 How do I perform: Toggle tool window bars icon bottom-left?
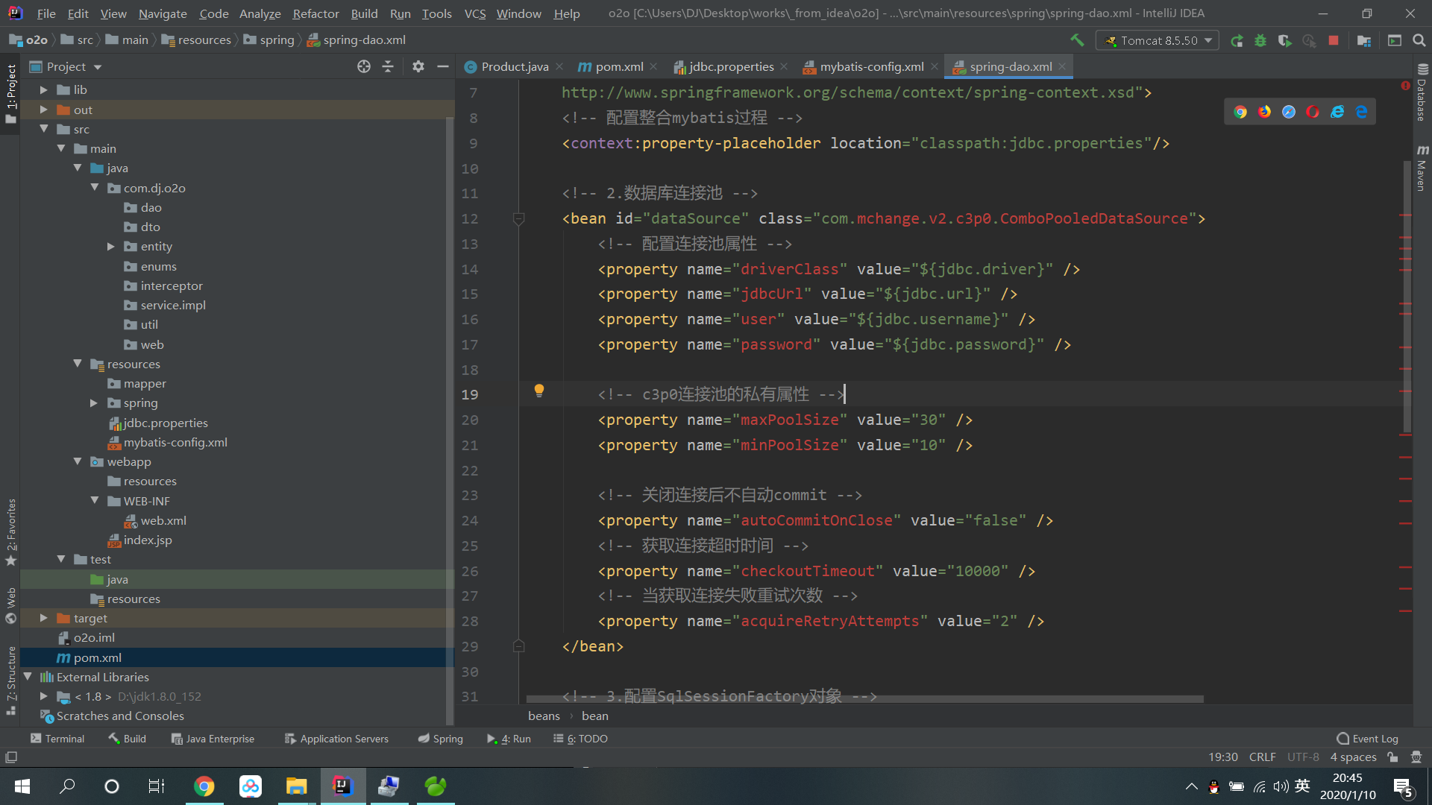(x=11, y=757)
